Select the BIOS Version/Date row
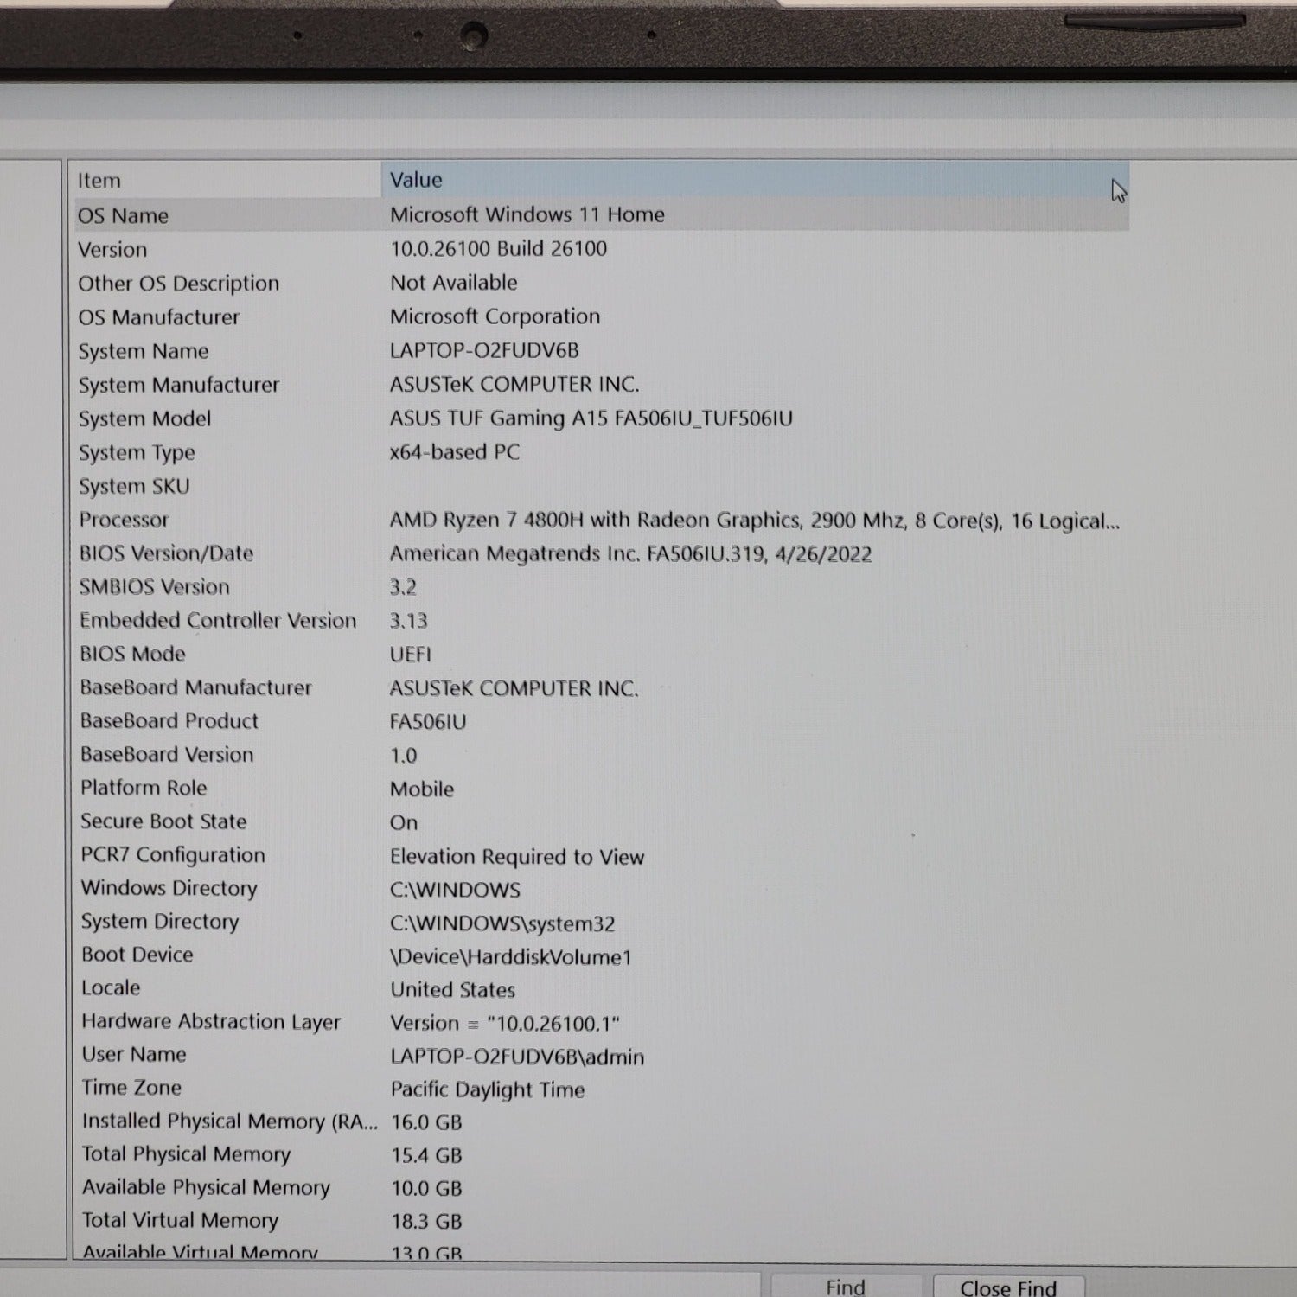This screenshot has height=1297, width=1297. pos(167,553)
